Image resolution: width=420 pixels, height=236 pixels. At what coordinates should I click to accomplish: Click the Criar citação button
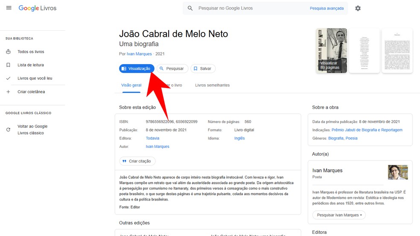point(137,161)
